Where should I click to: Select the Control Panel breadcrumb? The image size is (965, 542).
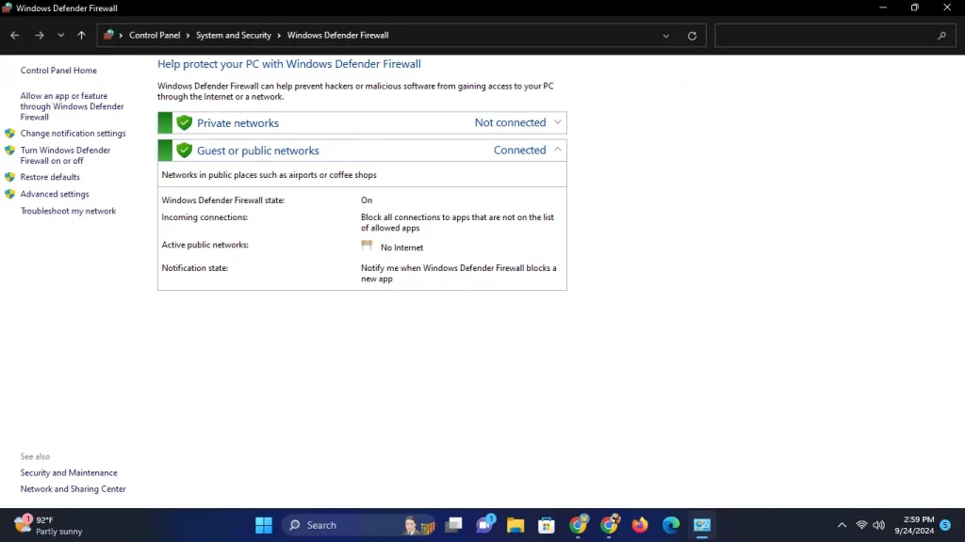(x=155, y=35)
